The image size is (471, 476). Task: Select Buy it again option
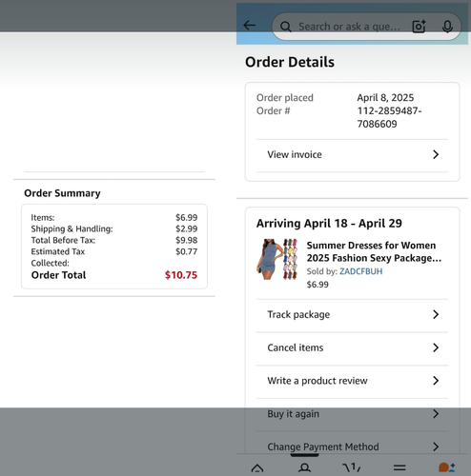coord(352,414)
